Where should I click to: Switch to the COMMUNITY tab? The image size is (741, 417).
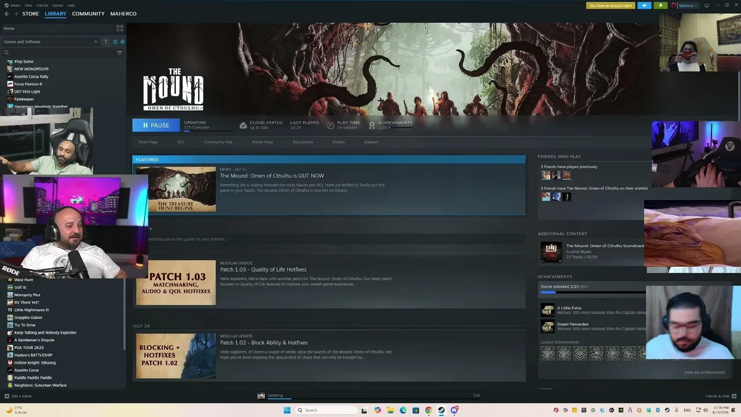tap(88, 14)
